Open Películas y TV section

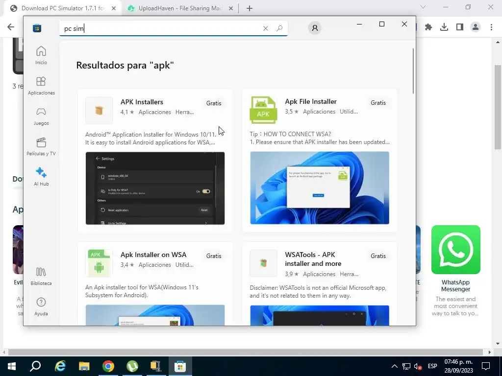tap(41, 146)
